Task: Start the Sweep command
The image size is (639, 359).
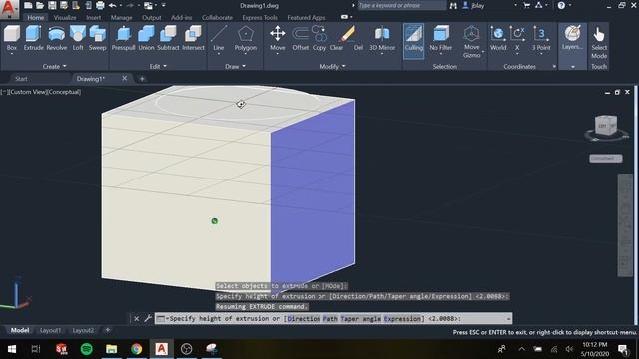Action: (x=98, y=38)
